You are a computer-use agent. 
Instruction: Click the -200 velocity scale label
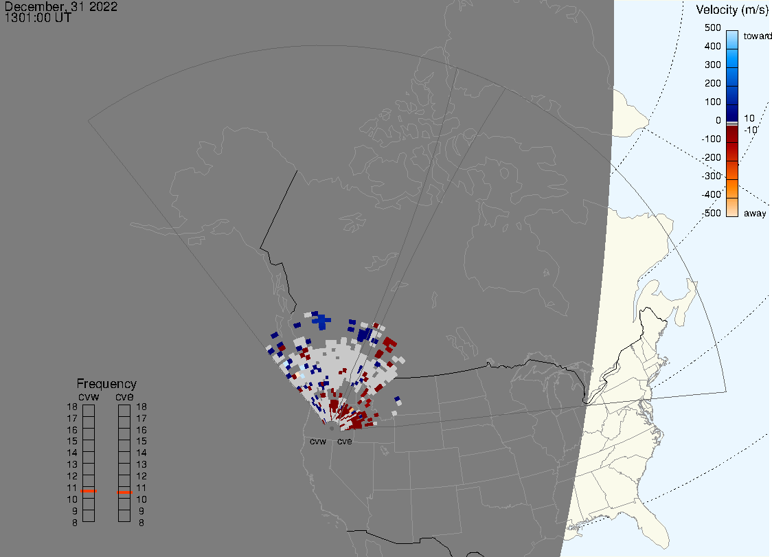[x=712, y=157]
